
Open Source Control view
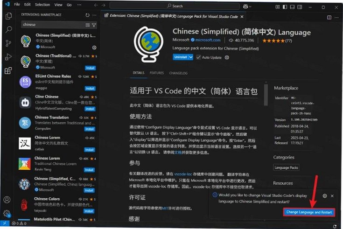click(8, 43)
